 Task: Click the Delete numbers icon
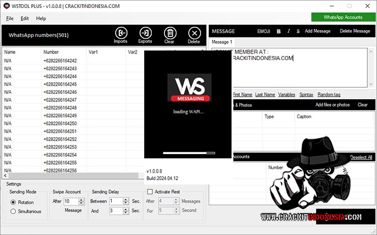pyautogui.click(x=194, y=34)
